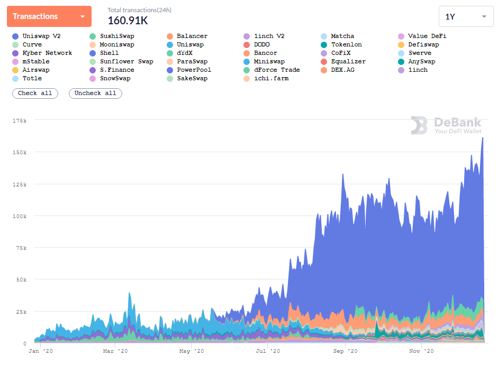Image resolution: width=498 pixels, height=366 pixels.
Task: Click the Sep '20 x-axis label
Action: point(345,351)
